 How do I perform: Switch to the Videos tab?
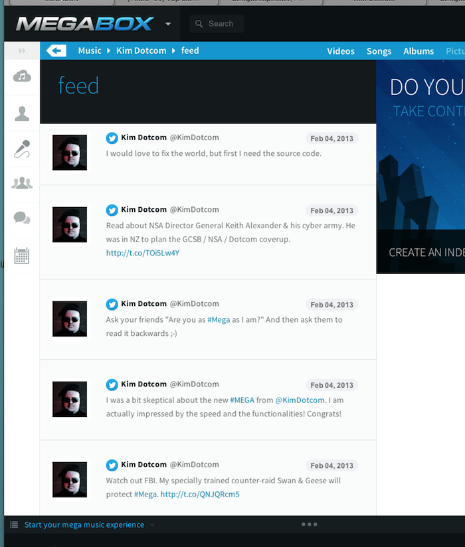(x=340, y=51)
